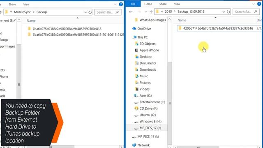Image resolution: width=263 pixels, height=148 pixels.
Task: Open Desktop in right navigation pane
Action: [x=145, y=57]
